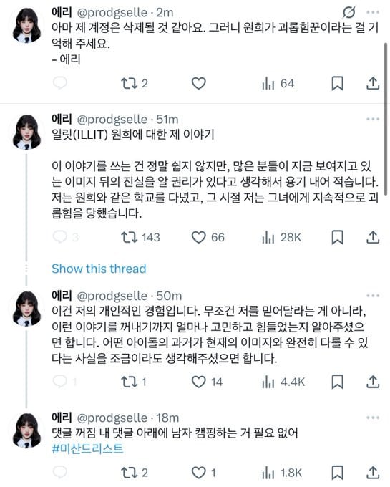Bookmark the 18m tweet with hashtag

pyautogui.click(x=338, y=473)
